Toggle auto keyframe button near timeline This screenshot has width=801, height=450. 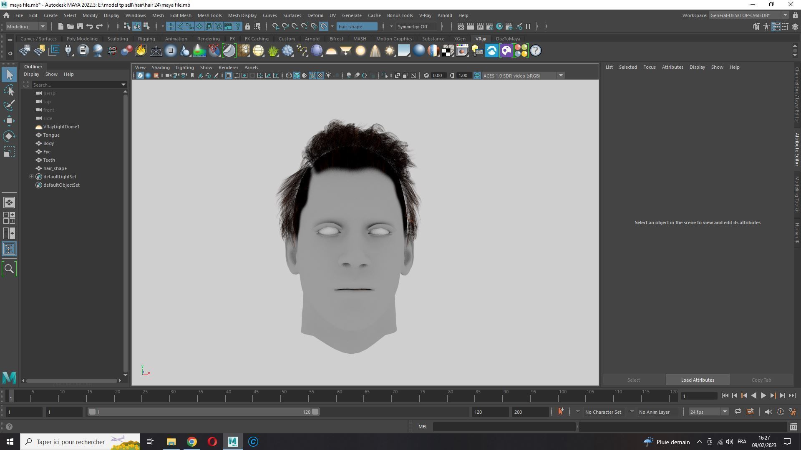tap(780, 412)
